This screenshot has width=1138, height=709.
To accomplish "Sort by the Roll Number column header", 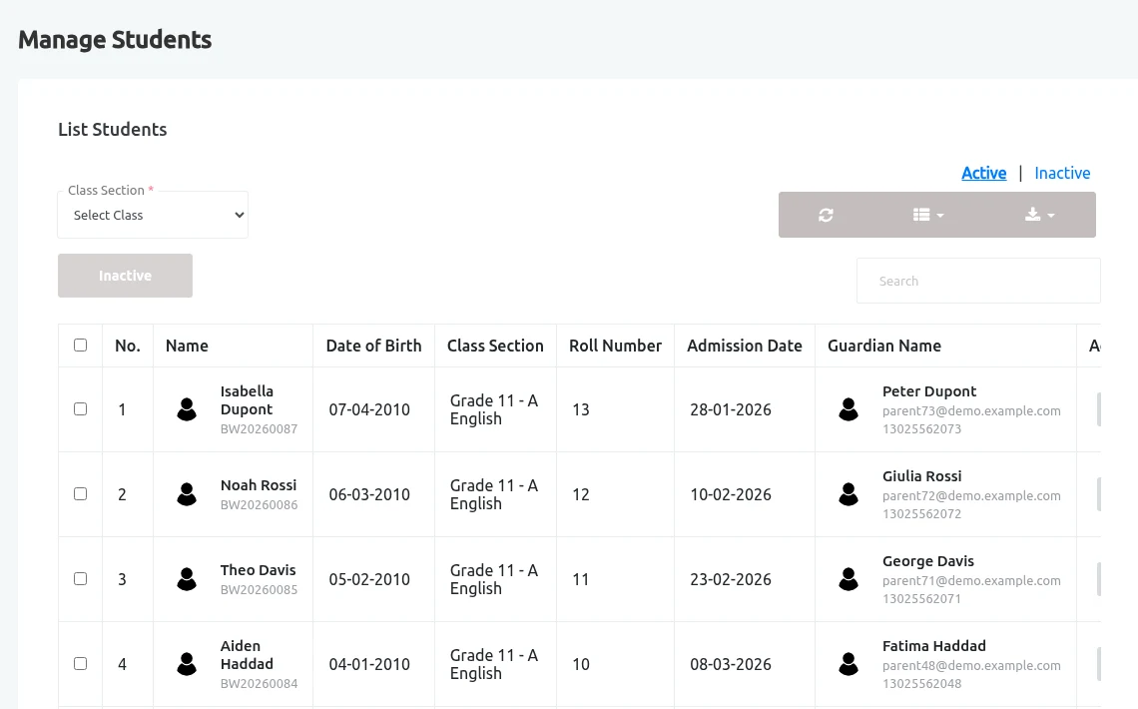I will tap(616, 347).
